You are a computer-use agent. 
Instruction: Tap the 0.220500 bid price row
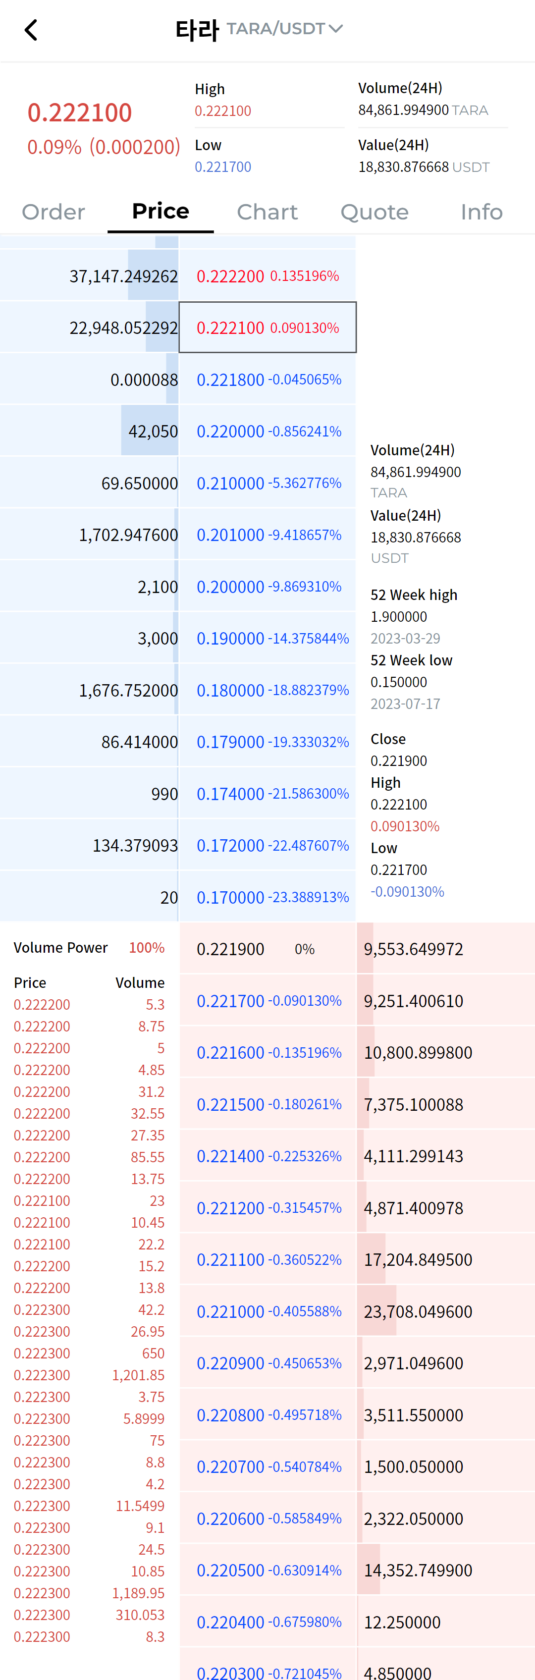pyautogui.click(x=267, y=1571)
